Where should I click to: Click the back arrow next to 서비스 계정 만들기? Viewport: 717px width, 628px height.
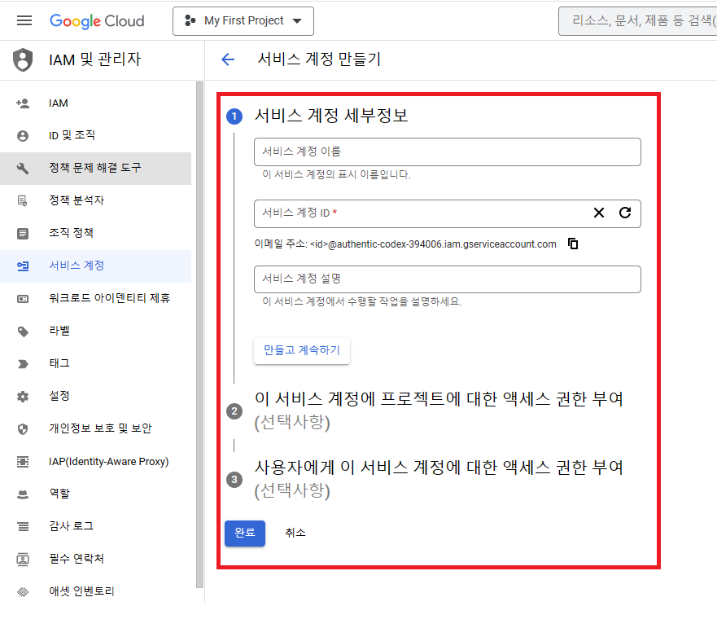[x=228, y=59]
